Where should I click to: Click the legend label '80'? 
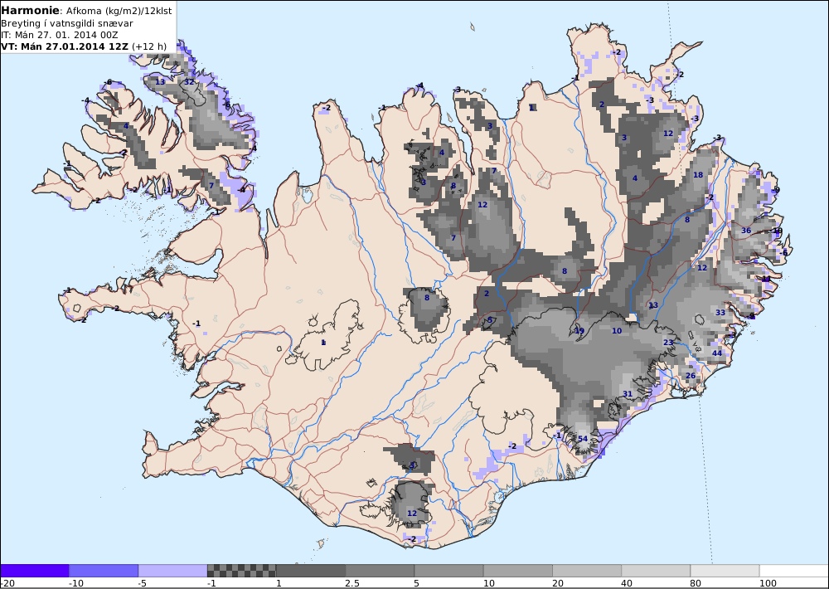(x=697, y=583)
